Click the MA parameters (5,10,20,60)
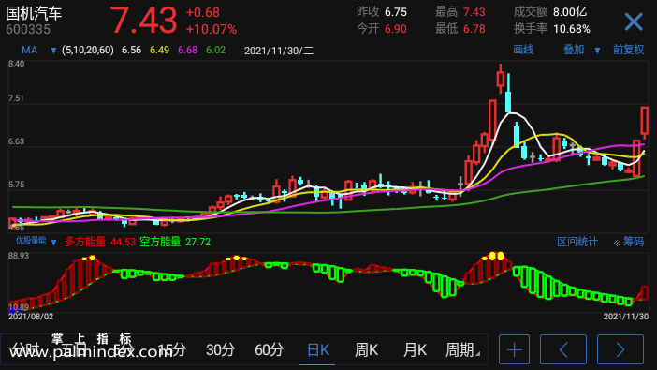Image resolution: width=657 pixels, height=370 pixels. click(x=88, y=51)
